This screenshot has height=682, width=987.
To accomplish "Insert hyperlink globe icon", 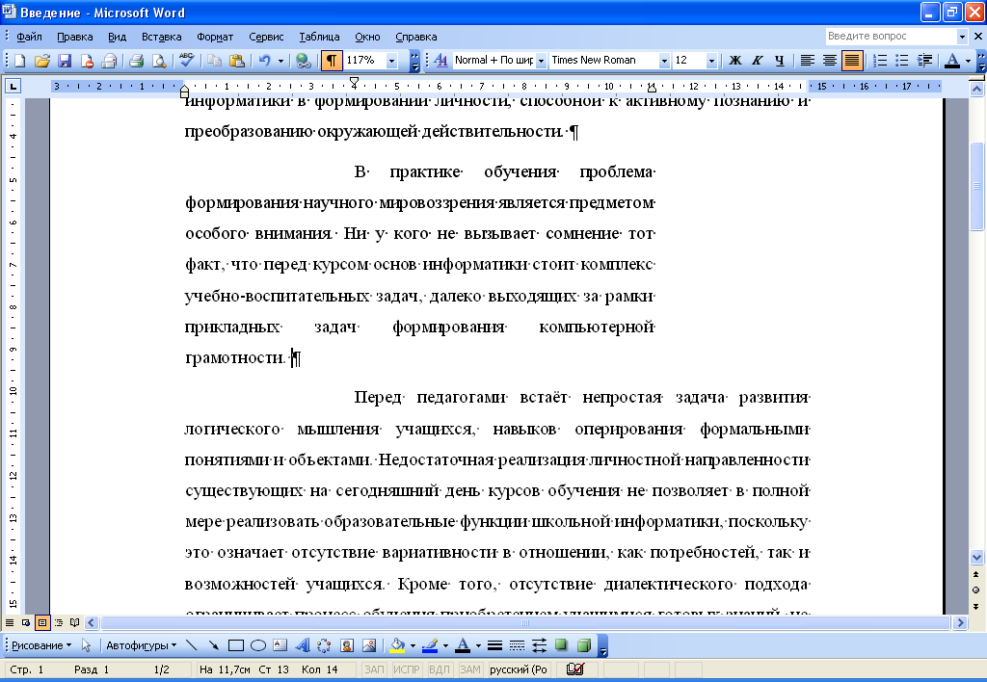I will [x=304, y=61].
